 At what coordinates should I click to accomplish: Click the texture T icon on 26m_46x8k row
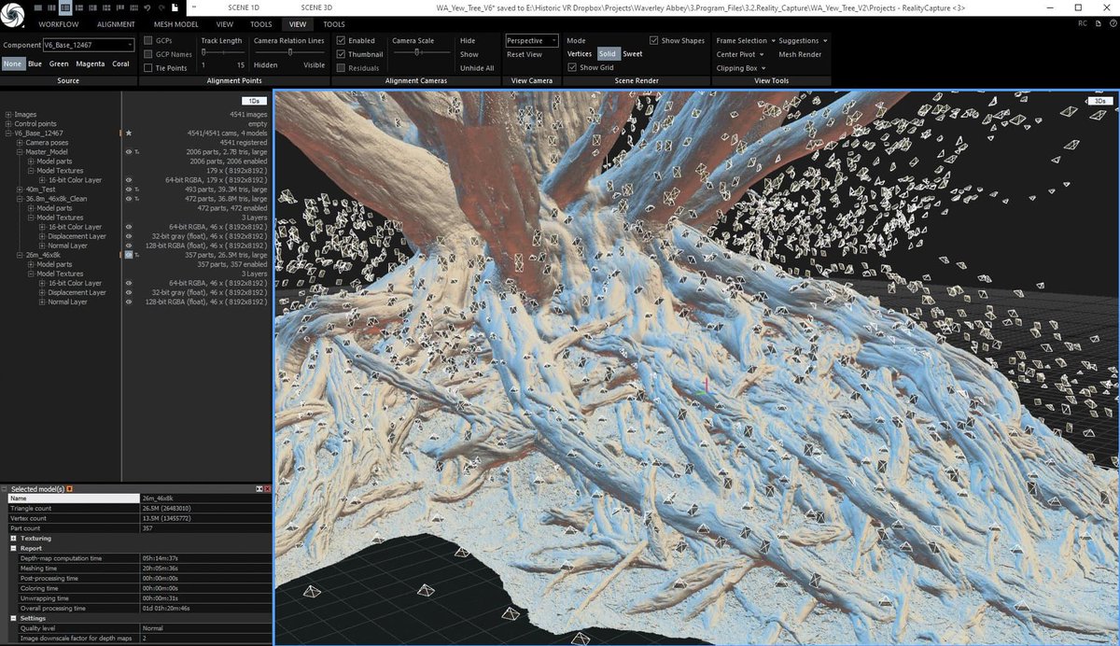coord(138,255)
